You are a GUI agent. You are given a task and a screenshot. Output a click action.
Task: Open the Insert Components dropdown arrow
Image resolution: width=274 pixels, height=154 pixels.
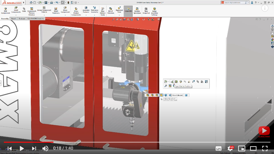16,15
